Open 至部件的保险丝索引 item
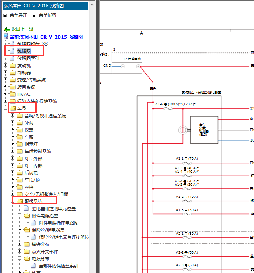 58,266
